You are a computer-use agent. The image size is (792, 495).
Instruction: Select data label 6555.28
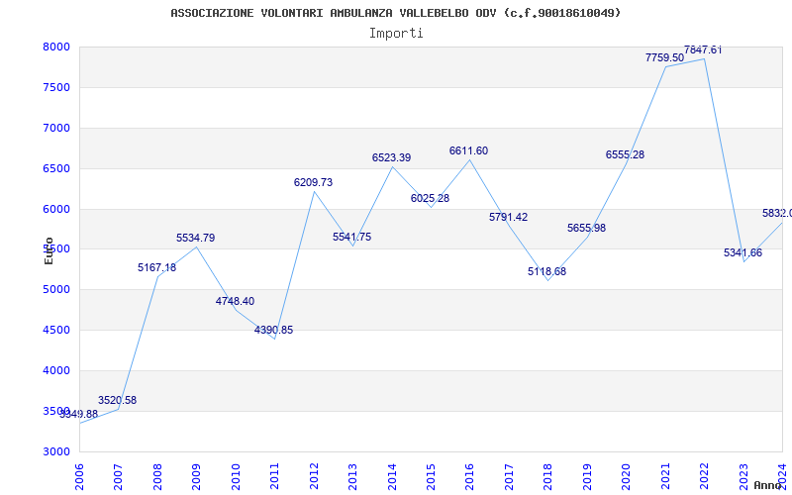(626, 155)
